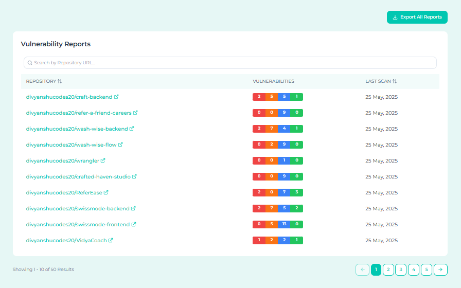Image resolution: width=461 pixels, height=288 pixels.
Task: Click red badge showing 1 for VidyaCoach
Action: click(259, 240)
